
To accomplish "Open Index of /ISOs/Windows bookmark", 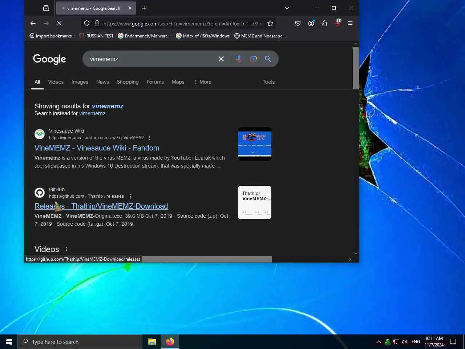I will tap(203, 36).
